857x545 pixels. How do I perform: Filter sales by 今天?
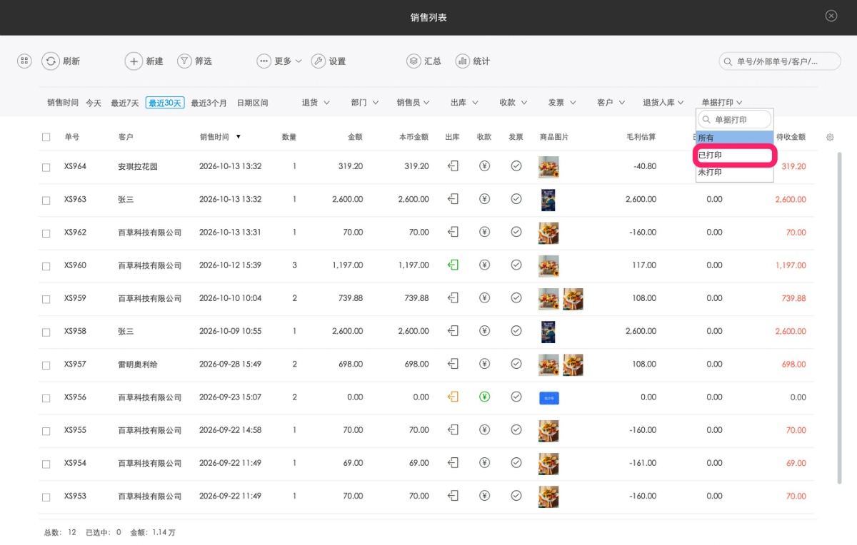[x=94, y=103]
